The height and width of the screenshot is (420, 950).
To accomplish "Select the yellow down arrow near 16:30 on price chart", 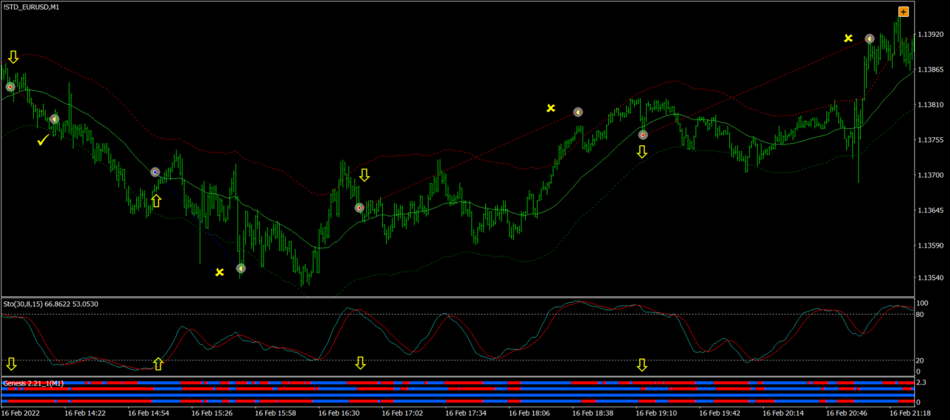I will 364,175.
